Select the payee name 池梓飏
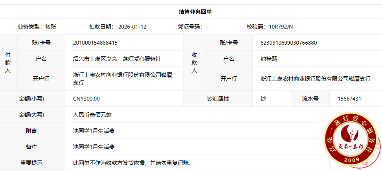This screenshot has height=171, width=382. [x=269, y=59]
